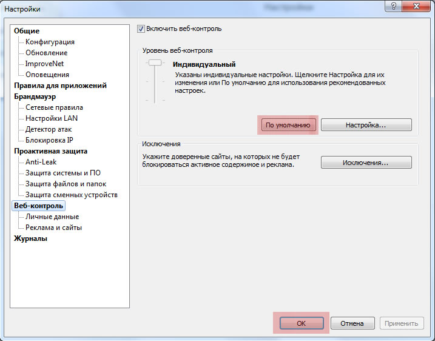435x341 pixels.
Task: Click the web control level slider handle
Action: click(155, 62)
